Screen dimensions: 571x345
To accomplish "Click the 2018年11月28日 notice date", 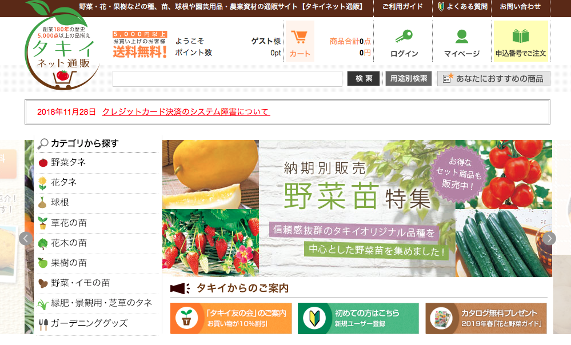I will 66,112.
